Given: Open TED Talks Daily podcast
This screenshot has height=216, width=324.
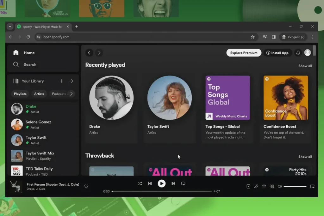Looking at the screenshot, I should pos(43,171).
